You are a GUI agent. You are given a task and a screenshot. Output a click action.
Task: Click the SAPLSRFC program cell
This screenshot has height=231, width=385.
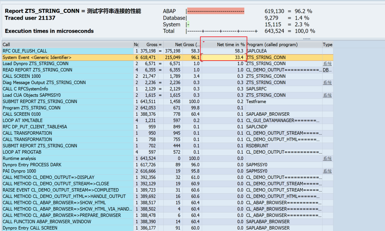[x=284, y=89]
